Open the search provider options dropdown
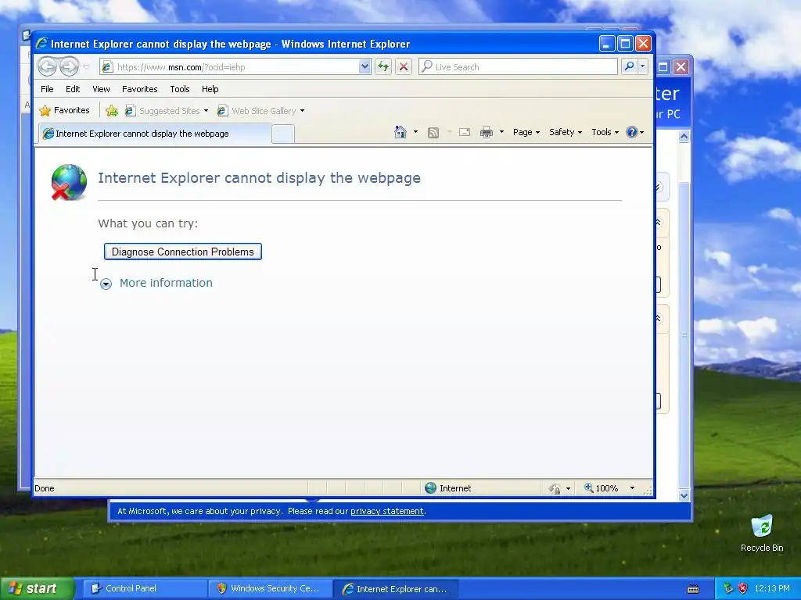 (643, 67)
